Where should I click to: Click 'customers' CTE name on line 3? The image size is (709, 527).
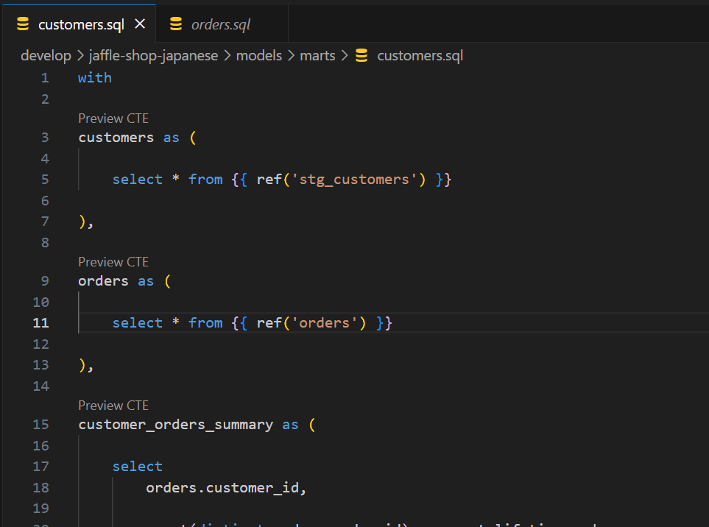(x=116, y=138)
